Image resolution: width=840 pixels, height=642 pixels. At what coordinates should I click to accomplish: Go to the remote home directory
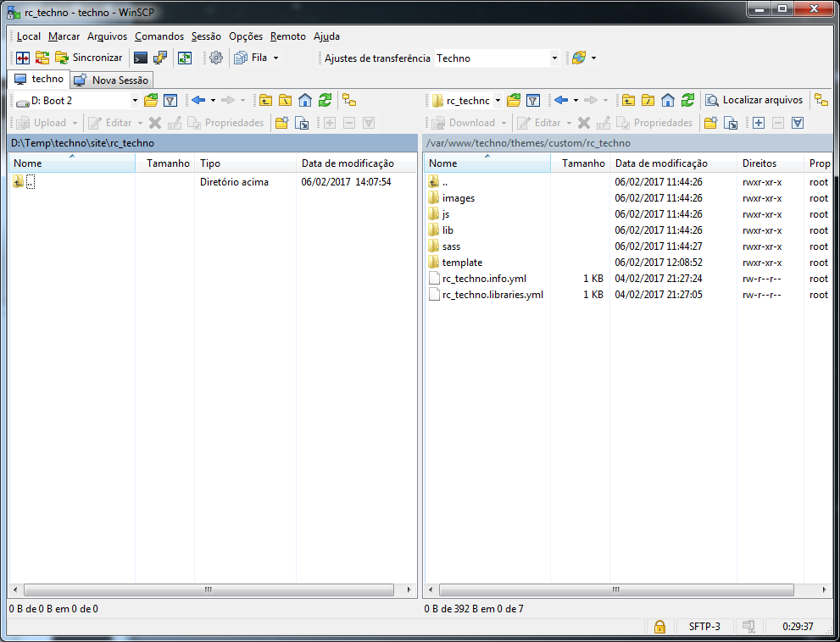click(x=667, y=100)
